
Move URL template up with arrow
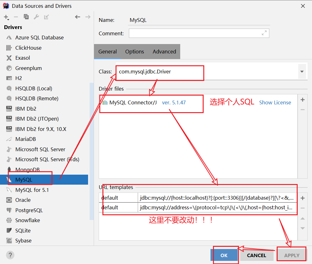pyautogui.click(x=303, y=218)
